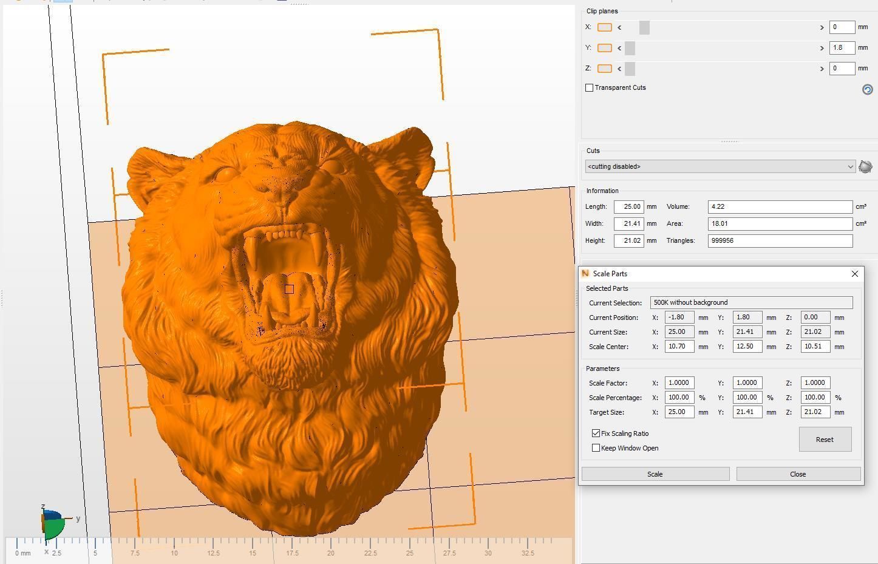Click the Z clip plane mm value field
878x564 pixels.
tap(842, 69)
